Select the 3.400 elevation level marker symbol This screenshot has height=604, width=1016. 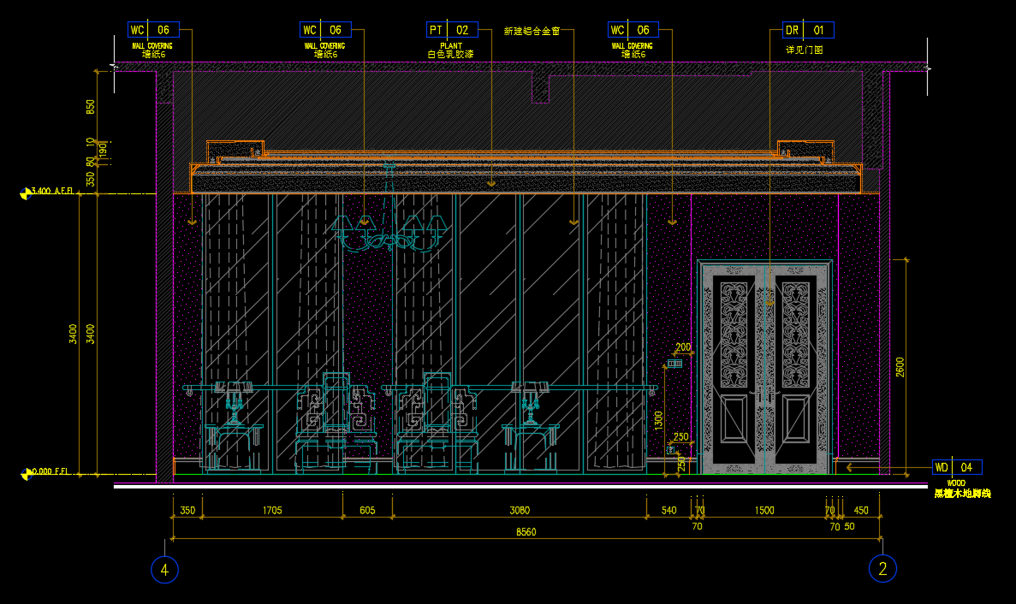[24, 192]
